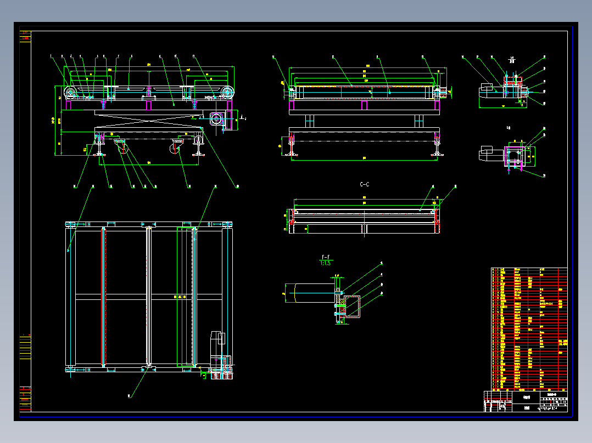The width and height of the screenshot is (592, 443).
Task: Pick the right caster wheel under the lift base
Action: pyautogui.click(x=176, y=146)
